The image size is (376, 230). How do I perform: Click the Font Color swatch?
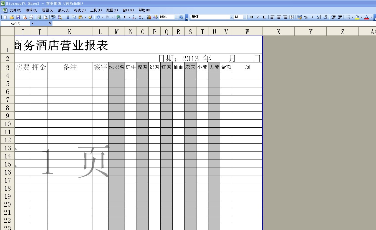point(367,17)
